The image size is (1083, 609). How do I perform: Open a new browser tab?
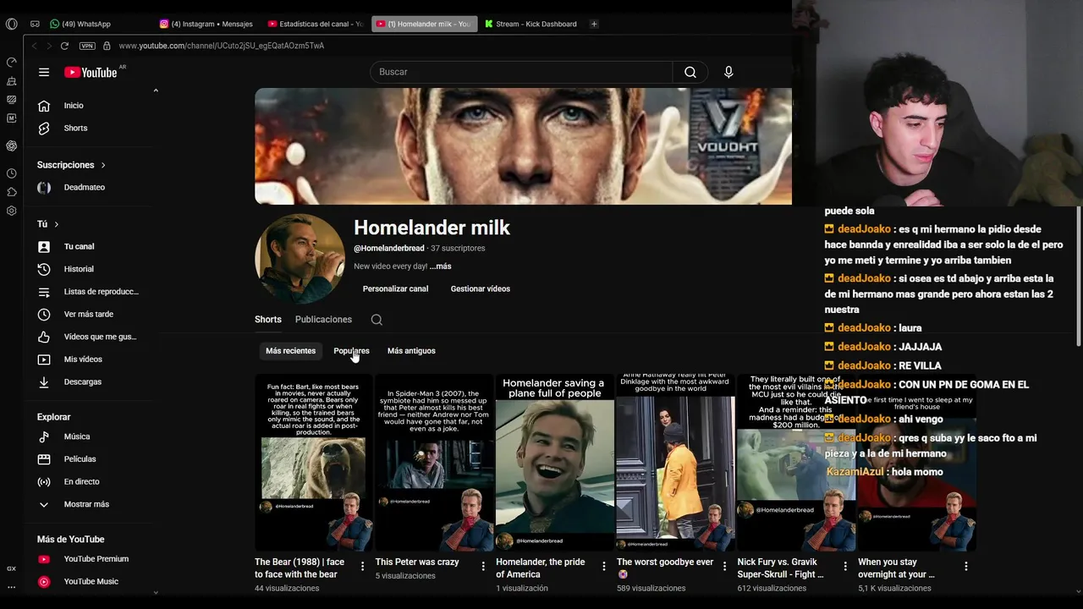594,24
